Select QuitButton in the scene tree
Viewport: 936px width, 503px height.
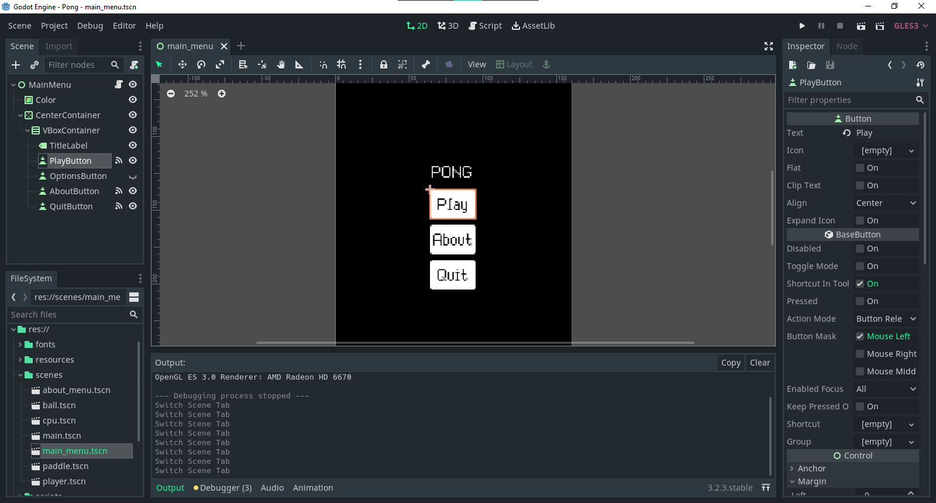71,206
